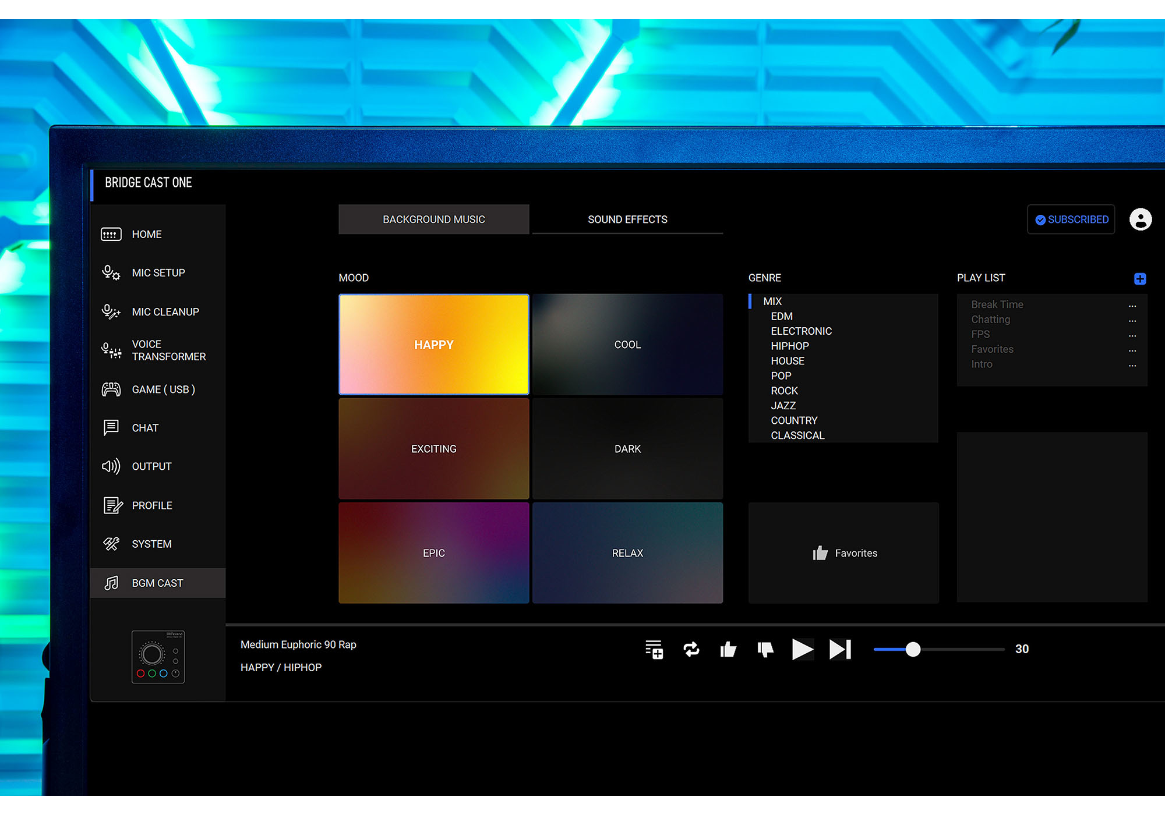Dislike the current track with thumbs down
This screenshot has width=1165, height=815.
coord(765,649)
